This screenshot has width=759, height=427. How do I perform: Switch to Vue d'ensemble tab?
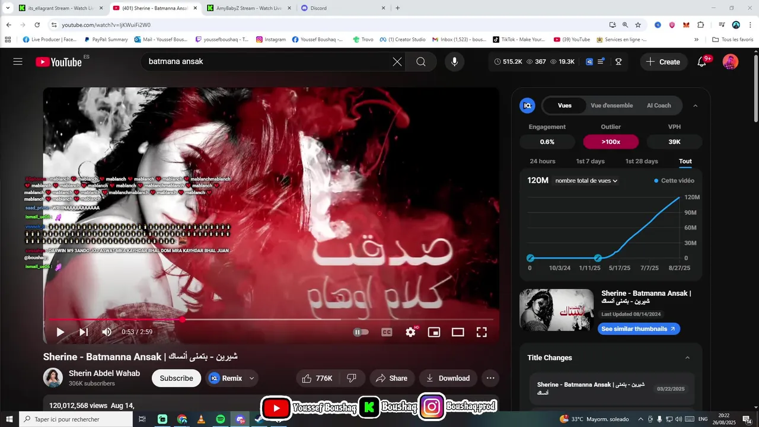(x=611, y=106)
